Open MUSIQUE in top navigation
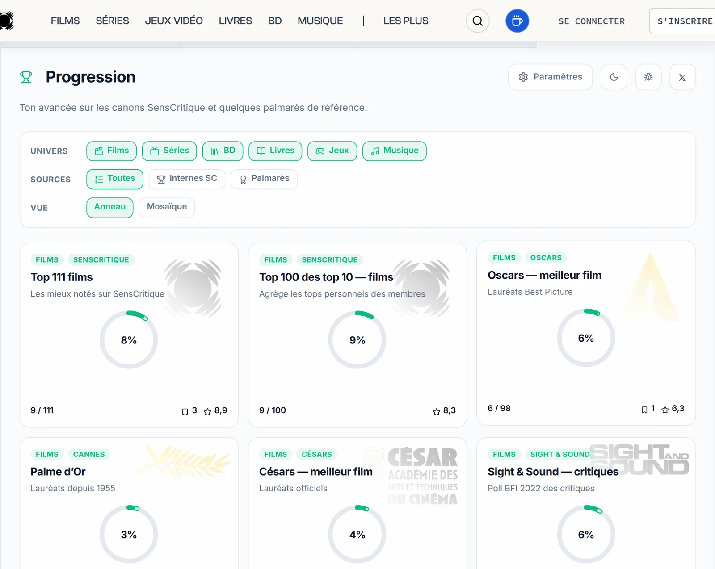The width and height of the screenshot is (715, 569). 320,21
